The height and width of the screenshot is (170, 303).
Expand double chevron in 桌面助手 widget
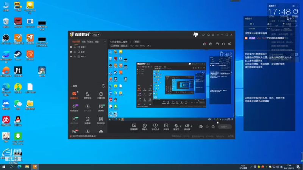(297, 26)
